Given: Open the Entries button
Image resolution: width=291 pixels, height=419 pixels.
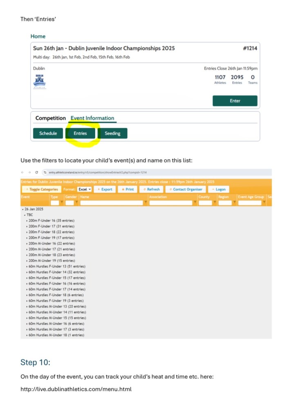Looking at the screenshot, I should tap(80, 133).
